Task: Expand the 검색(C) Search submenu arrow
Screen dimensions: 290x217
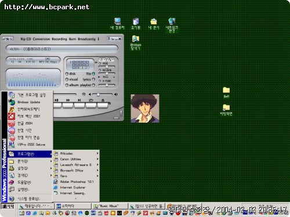Action: click(51, 175)
